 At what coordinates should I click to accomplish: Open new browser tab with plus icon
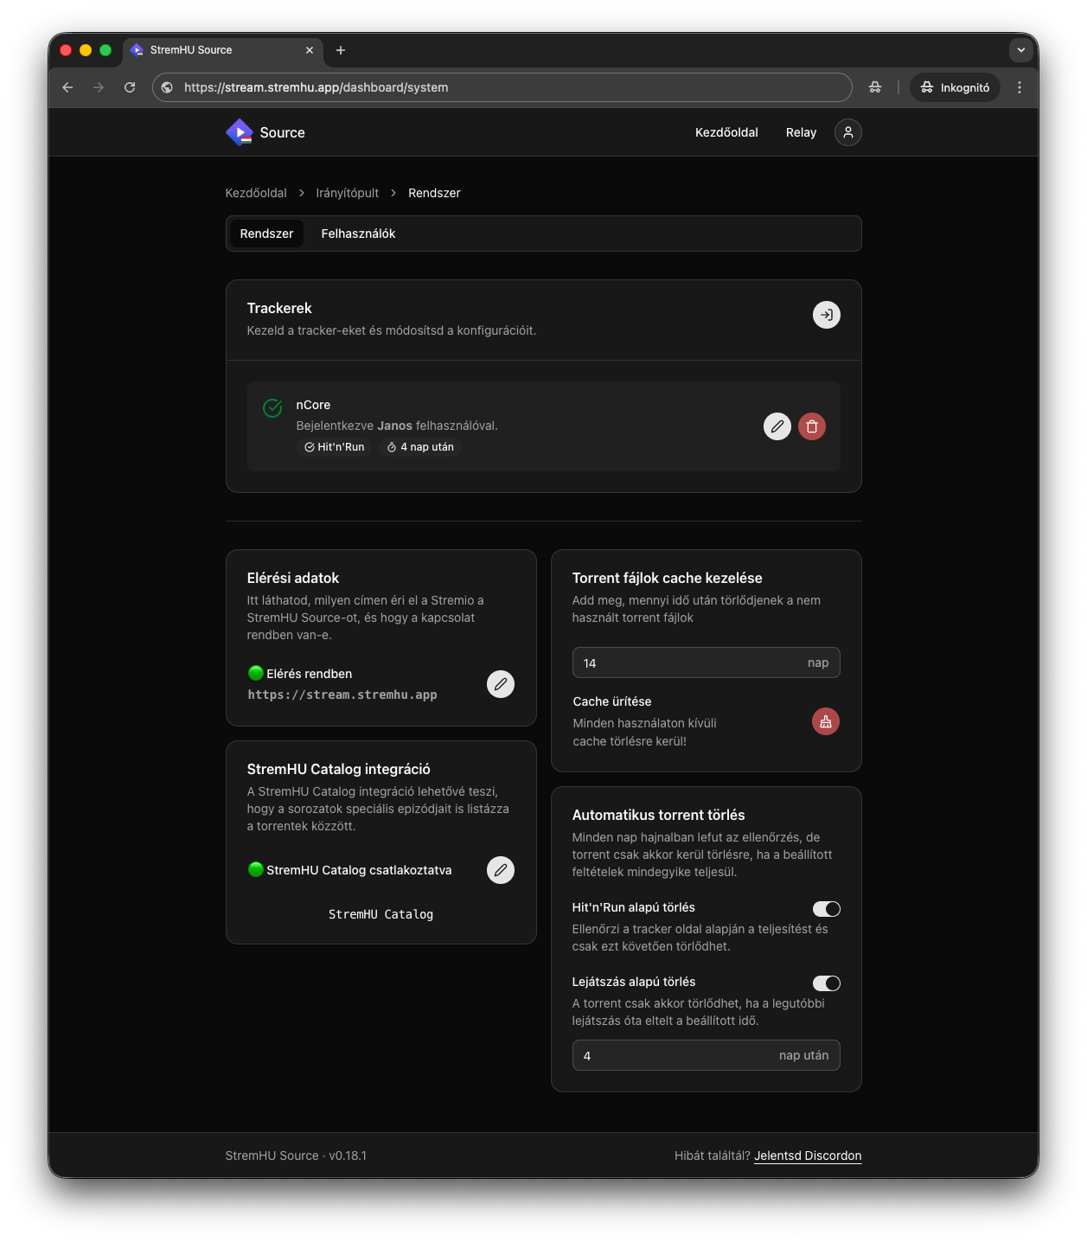tap(341, 50)
